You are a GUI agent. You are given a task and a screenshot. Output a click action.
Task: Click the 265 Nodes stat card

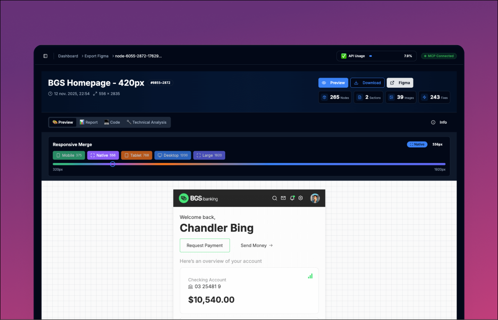[335, 97]
